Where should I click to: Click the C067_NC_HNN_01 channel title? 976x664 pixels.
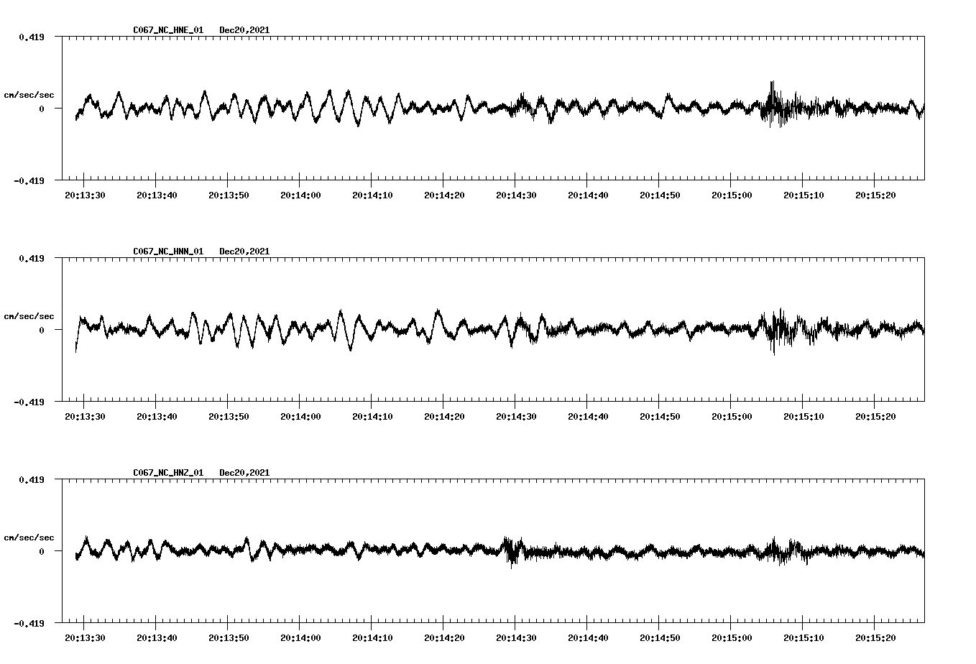(x=168, y=252)
